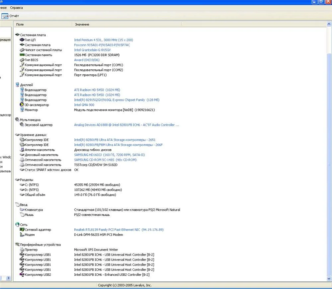The height and width of the screenshot is (289, 332).
Task: Click the Монитор row icon
Action: pos(22,109)
